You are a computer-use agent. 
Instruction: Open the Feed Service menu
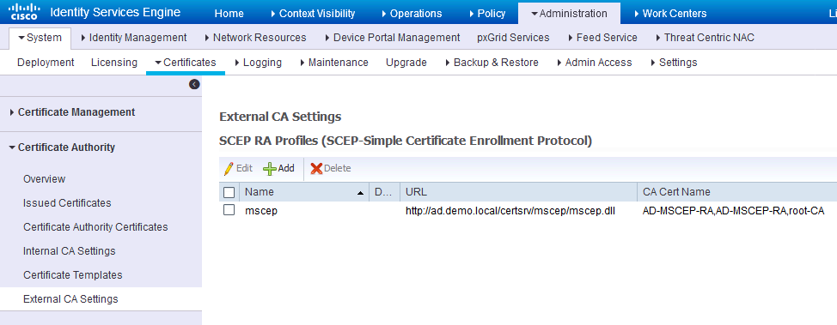602,37
